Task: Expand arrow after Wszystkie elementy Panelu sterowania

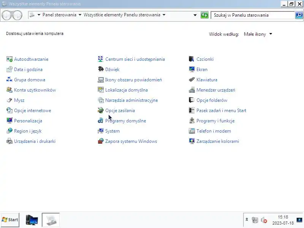Action: [164, 15]
